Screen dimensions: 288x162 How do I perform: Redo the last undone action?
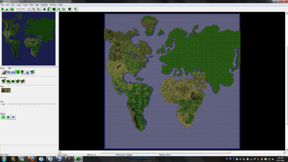(x=22, y=9)
